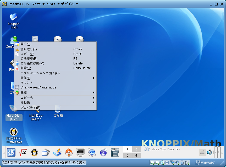Expand the コピー先 submenu
Image resolution: width=226 pixels, height=167 pixels.
pos(55,98)
